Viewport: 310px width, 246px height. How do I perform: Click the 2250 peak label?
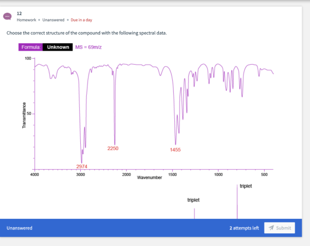(113, 148)
